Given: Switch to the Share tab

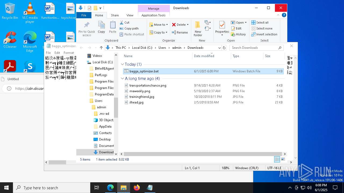Looking at the screenshot, I should [x=115, y=15].
